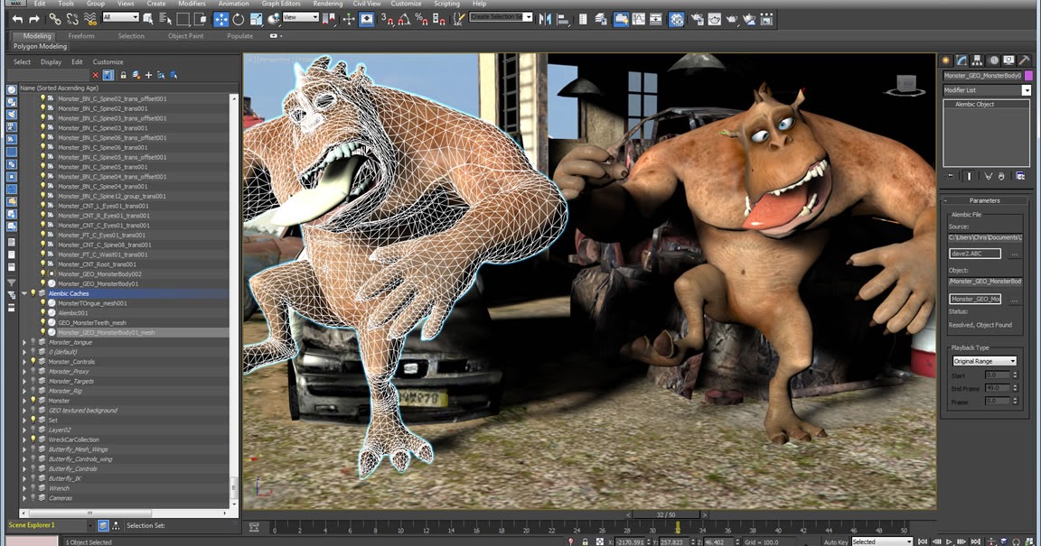Switch to the Freeform ribbon tab
Viewport: 1041px width, 546px height.
81,36
